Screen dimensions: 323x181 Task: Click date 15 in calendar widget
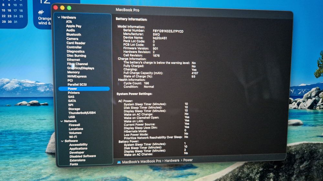3,10
